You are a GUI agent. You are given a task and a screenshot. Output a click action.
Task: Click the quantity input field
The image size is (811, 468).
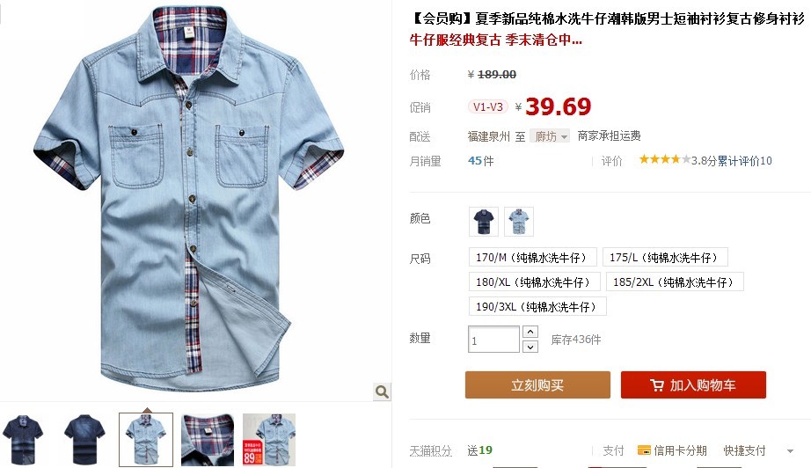[493, 340]
